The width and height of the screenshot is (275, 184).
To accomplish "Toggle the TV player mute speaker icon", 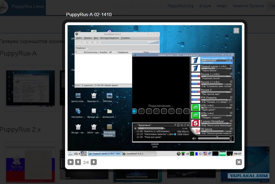I will 194,138.
